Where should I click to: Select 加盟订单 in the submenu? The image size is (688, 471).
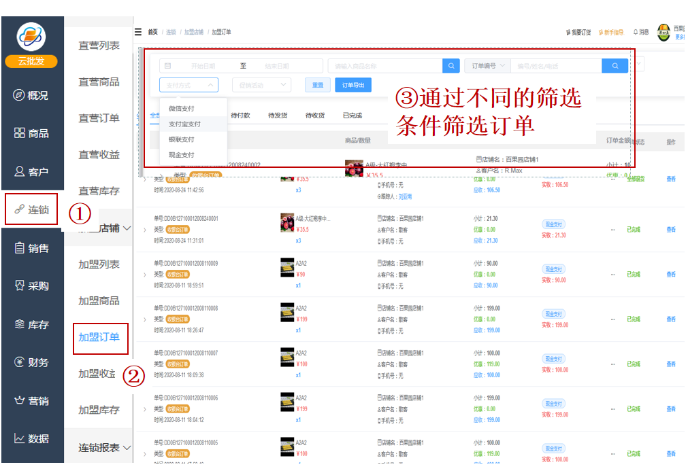99,337
